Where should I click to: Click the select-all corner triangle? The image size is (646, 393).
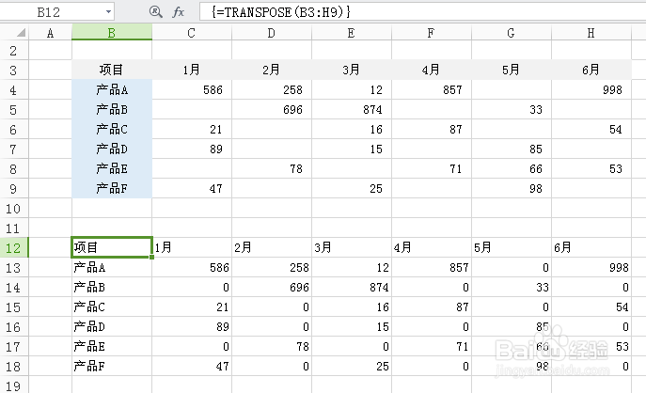click(21, 33)
